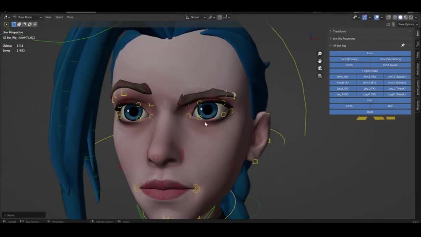
Task: Toggle the Face layer button
Action: pos(370,53)
